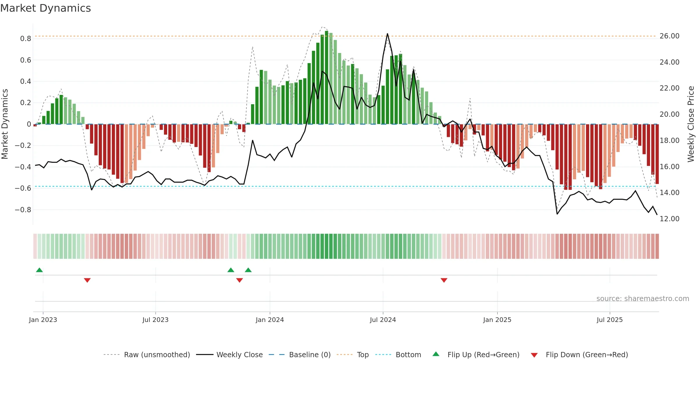The image size is (699, 393).
Task: Click the Jul 2025 x-axis label
Action: [x=610, y=320]
